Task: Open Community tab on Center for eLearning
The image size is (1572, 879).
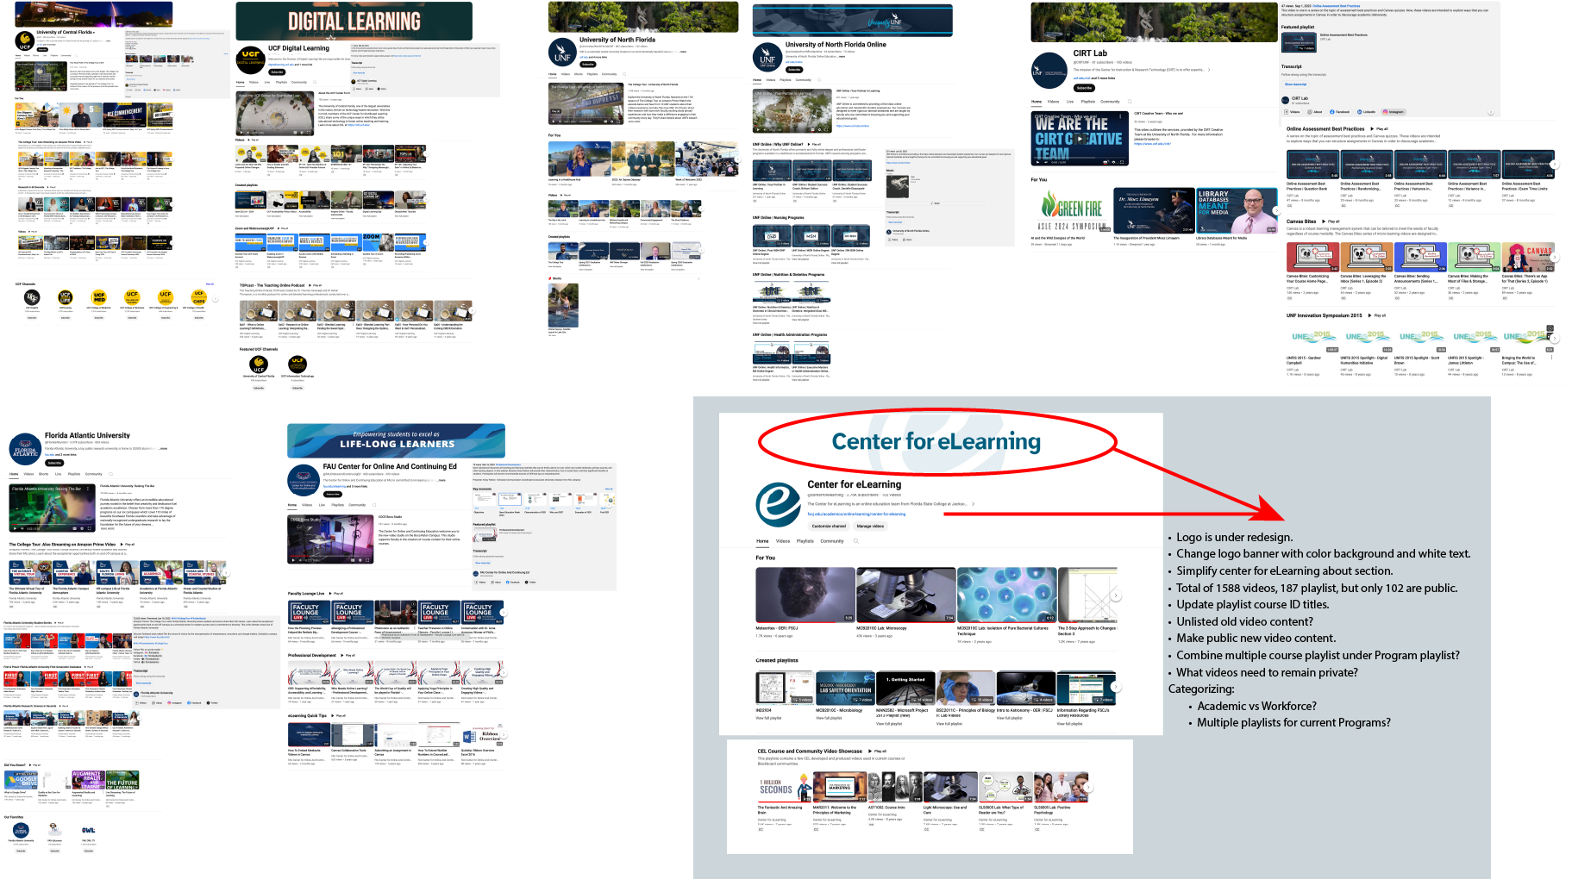Action: pyautogui.click(x=832, y=541)
